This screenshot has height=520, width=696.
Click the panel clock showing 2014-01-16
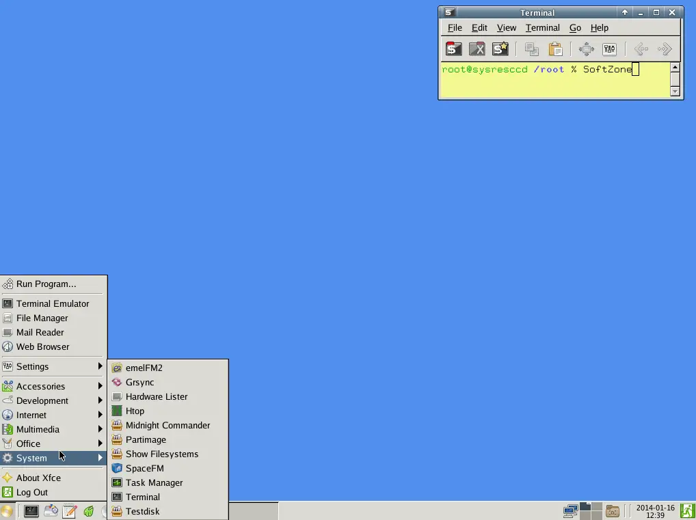click(x=655, y=511)
